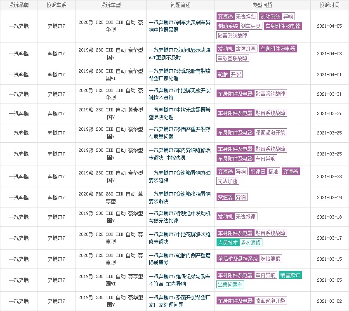Viewport: 349px width, 311px height.
Task: Click the date 2021-03-27
Action: pos(330,113)
